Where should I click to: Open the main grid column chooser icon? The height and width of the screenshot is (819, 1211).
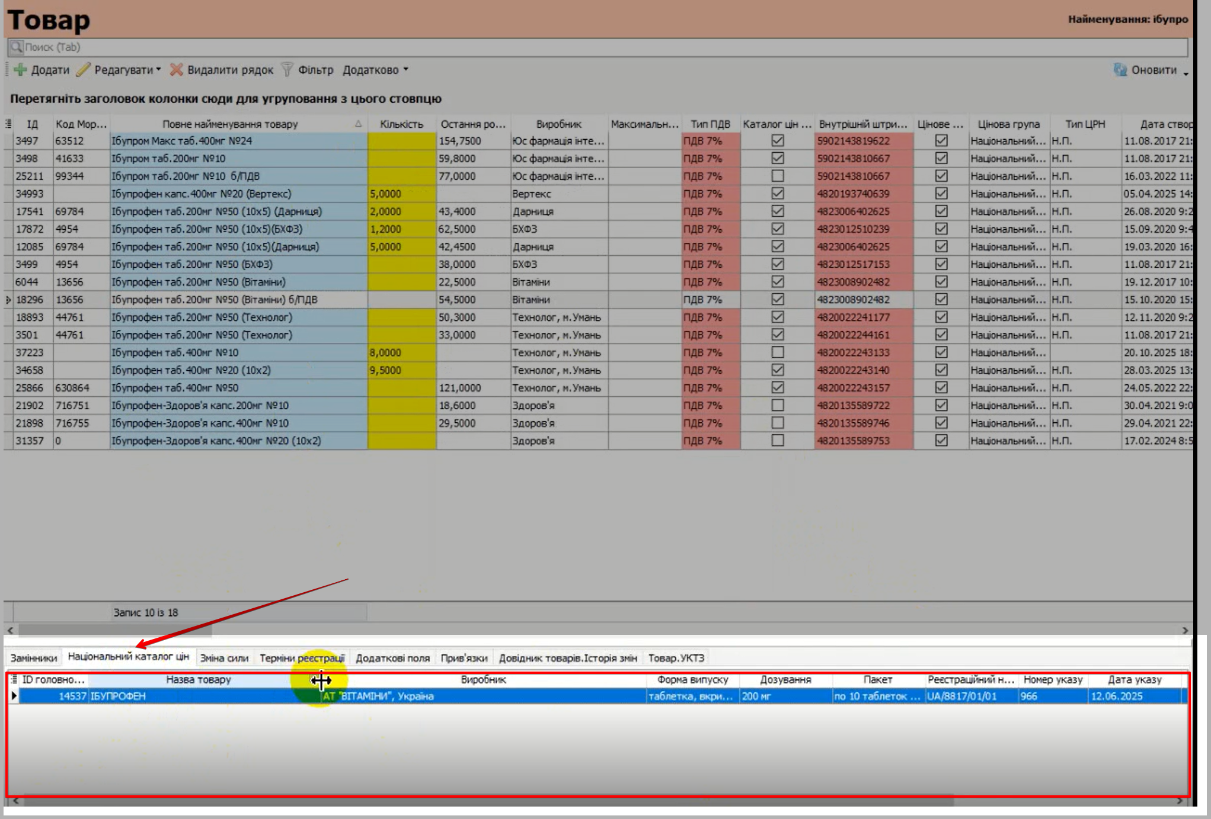click(x=8, y=124)
